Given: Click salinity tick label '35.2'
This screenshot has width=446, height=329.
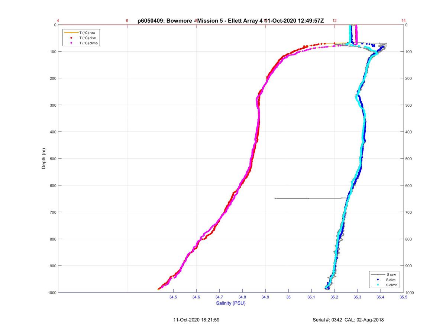Looking at the screenshot, I should (x=334, y=297).
